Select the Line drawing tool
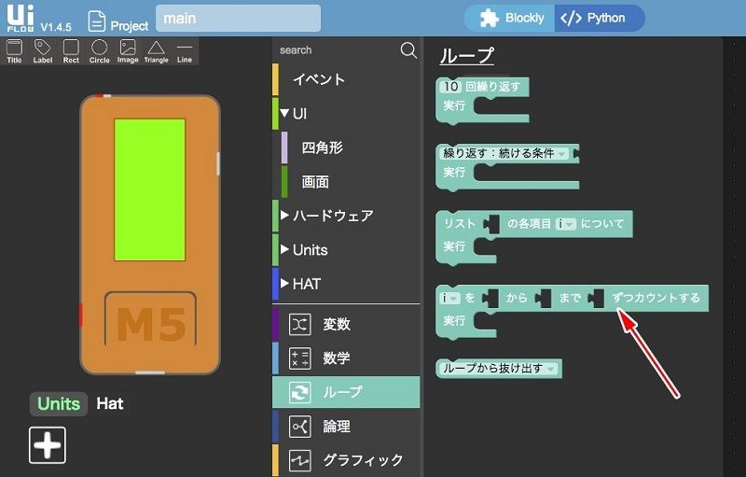 coord(185,50)
